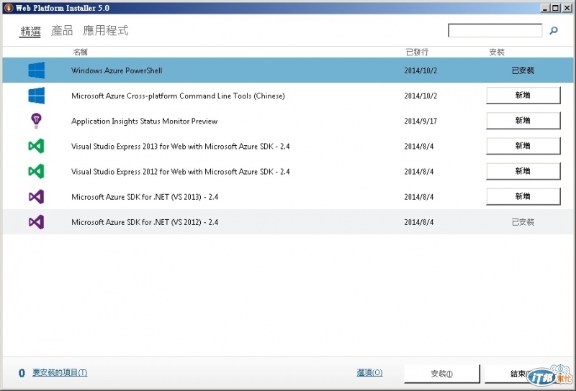Click the Application Insights lightbulb icon

pyautogui.click(x=36, y=121)
